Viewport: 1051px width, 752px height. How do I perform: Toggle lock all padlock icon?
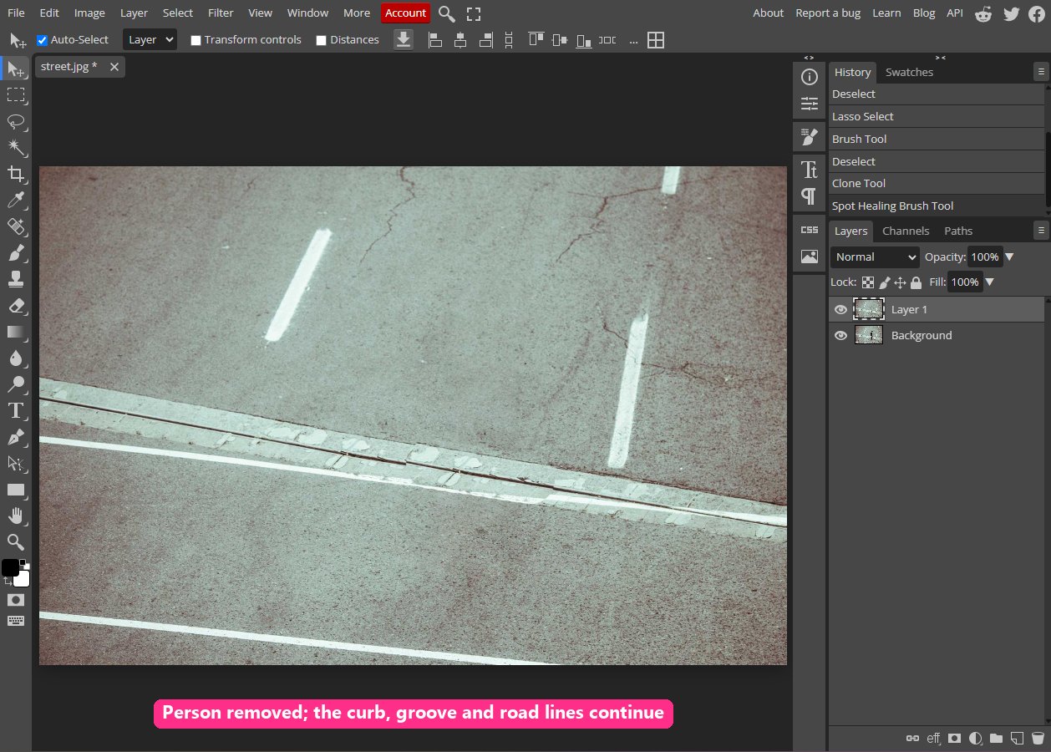click(x=916, y=282)
